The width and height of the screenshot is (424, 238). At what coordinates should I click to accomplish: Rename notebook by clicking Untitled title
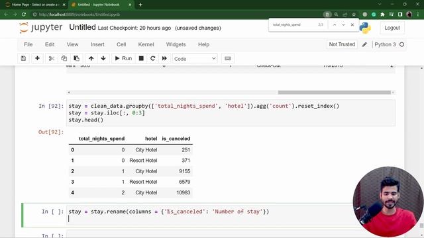[82, 27]
